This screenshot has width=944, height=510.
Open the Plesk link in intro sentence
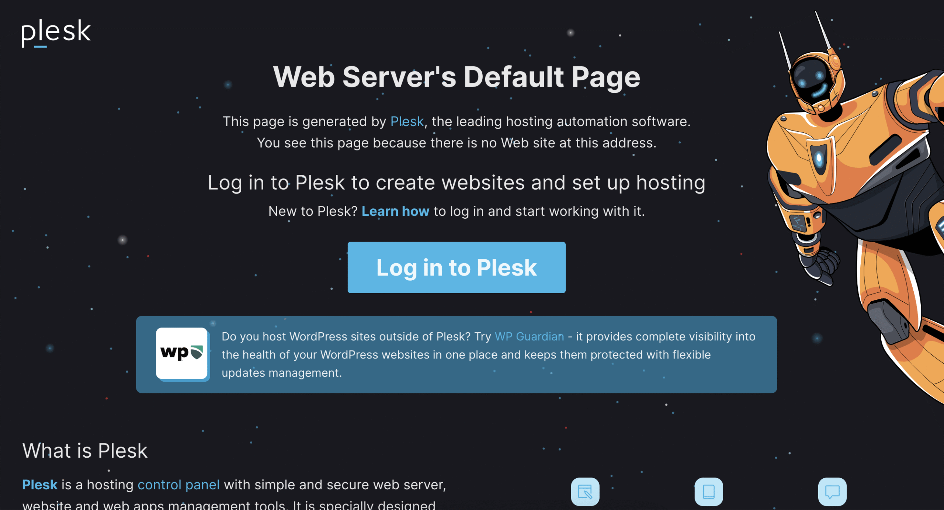(407, 121)
